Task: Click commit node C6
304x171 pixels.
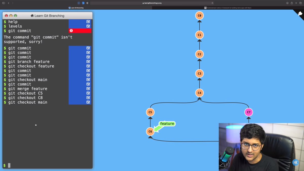Action: click(x=150, y=131)
